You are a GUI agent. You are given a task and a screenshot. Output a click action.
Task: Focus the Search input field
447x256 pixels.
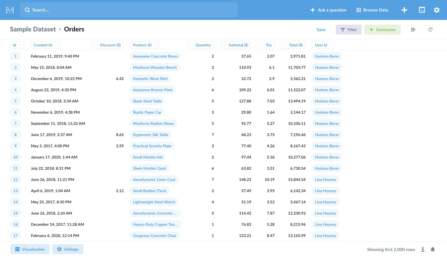click(x=129, y=10)
